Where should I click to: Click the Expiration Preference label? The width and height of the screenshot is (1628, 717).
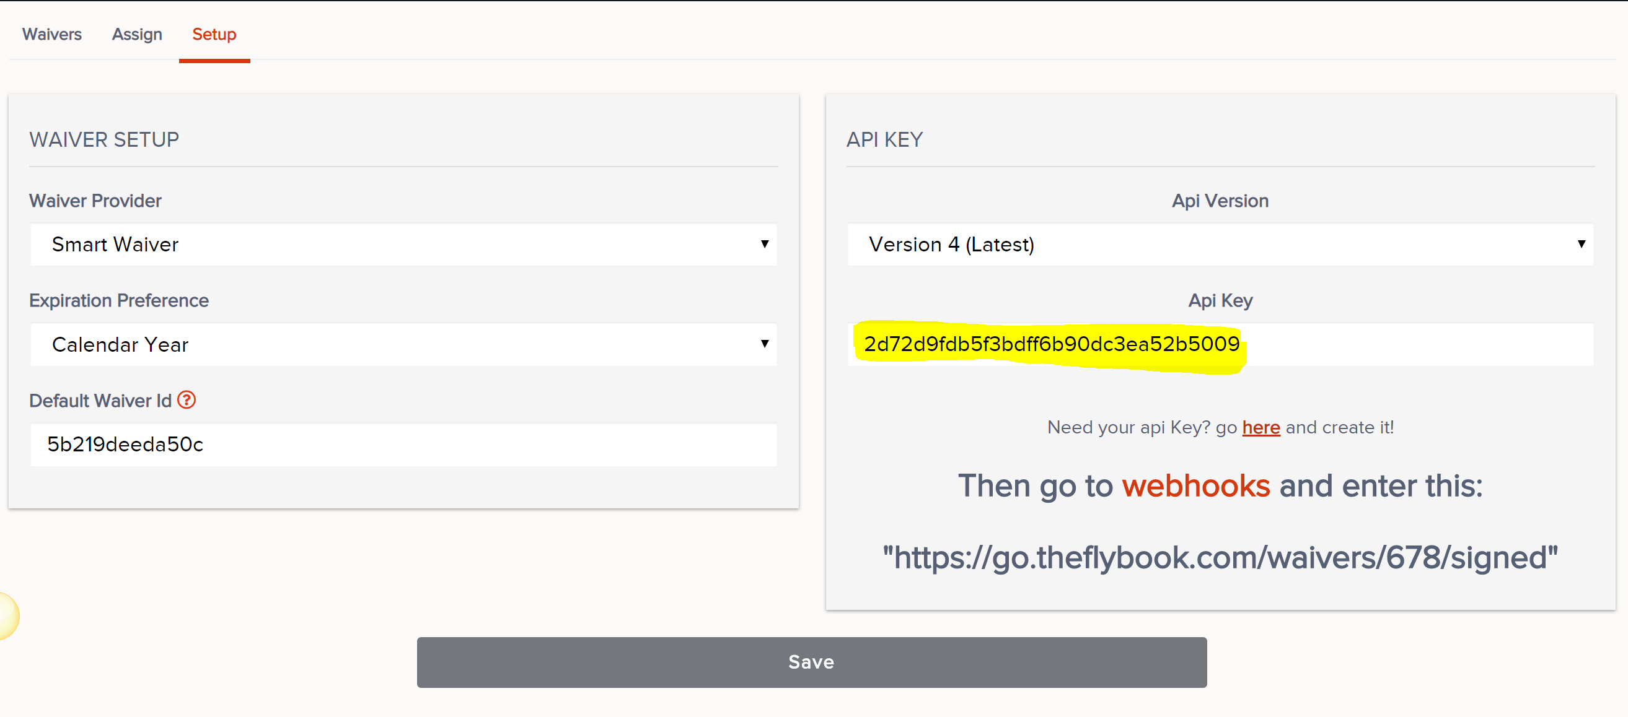coord(119,300)
